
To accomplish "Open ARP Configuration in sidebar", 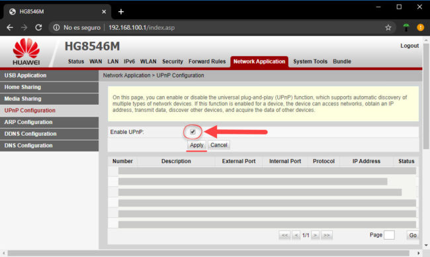I will pyautogui.click(x=50, y=122).
